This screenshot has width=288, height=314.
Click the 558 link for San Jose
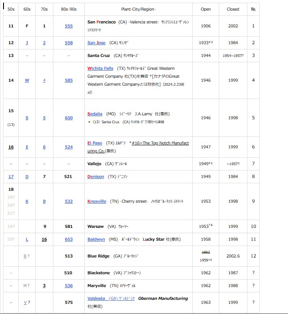click(x=69, y=43)
